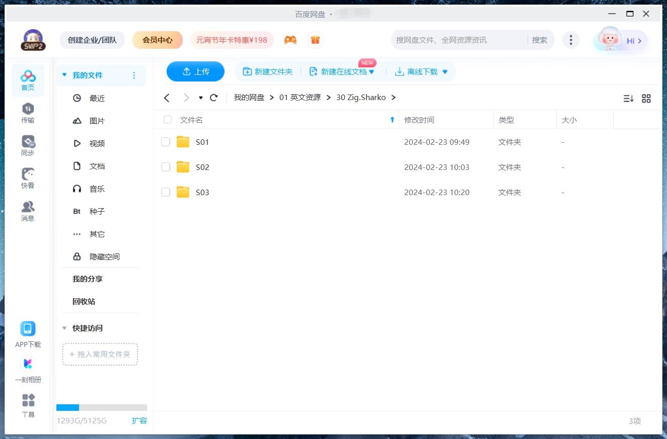Click the orange gift box icon

point(315,40)
